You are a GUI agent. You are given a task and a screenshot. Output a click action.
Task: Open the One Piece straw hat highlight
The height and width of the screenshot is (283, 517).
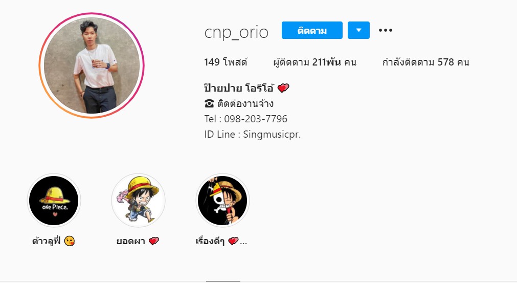[x=54, y=201]
